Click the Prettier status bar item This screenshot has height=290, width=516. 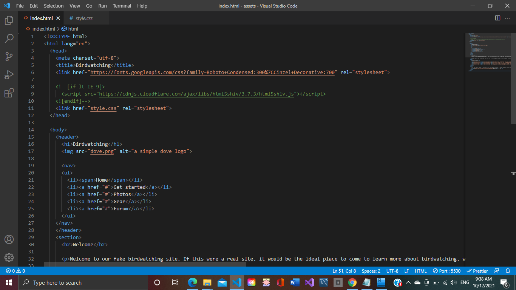[477, 271]
